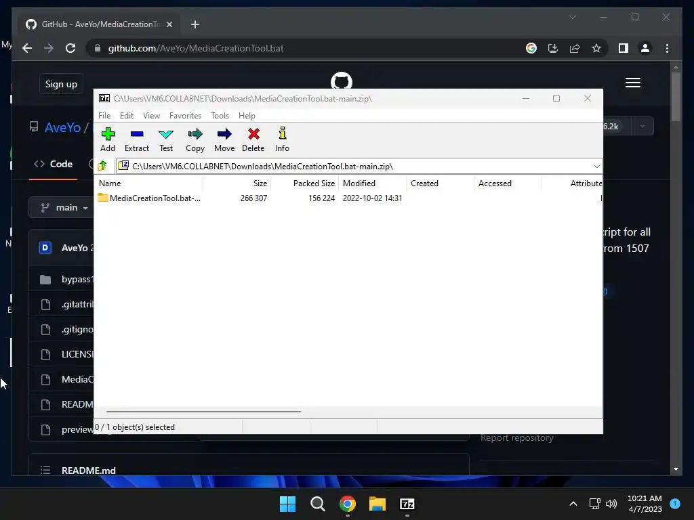Expand the 7-Zip address path dropdown
This screenshot has width=694, height=520.
(x=596, y=167)
